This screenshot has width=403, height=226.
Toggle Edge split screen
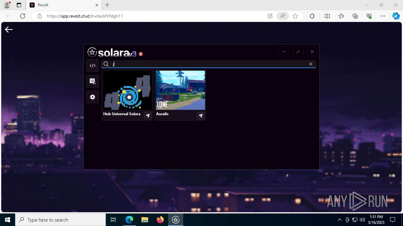click(327, 16)
